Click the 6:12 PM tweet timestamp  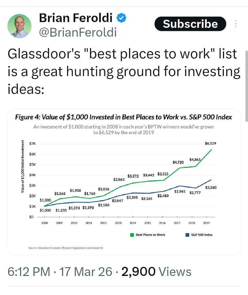(x=29, y=272)
